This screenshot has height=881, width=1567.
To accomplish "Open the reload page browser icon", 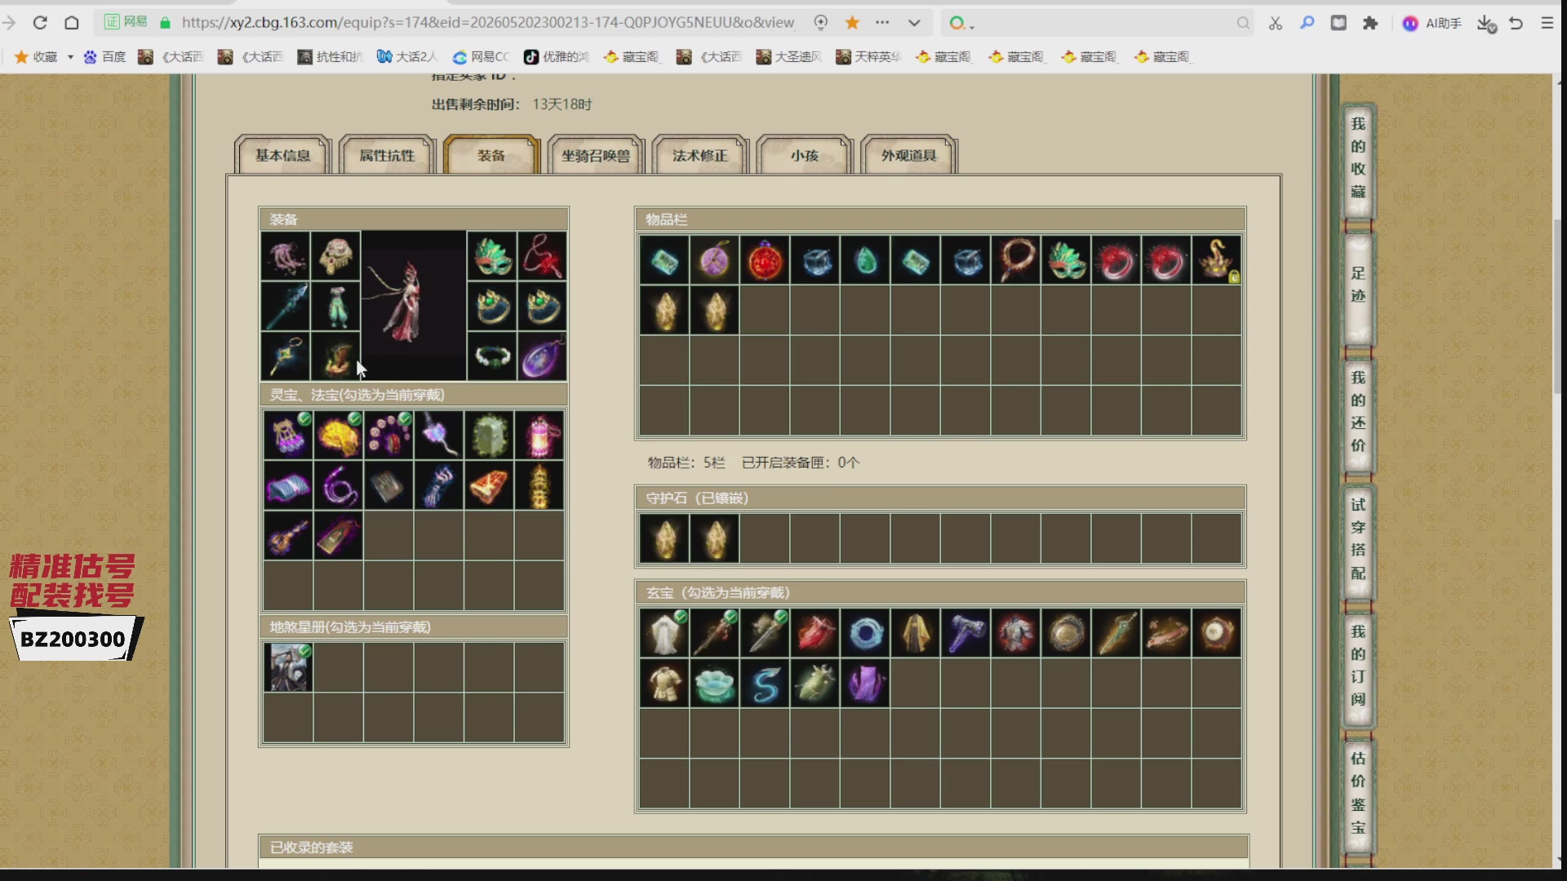I will click(x=40, y=23).
